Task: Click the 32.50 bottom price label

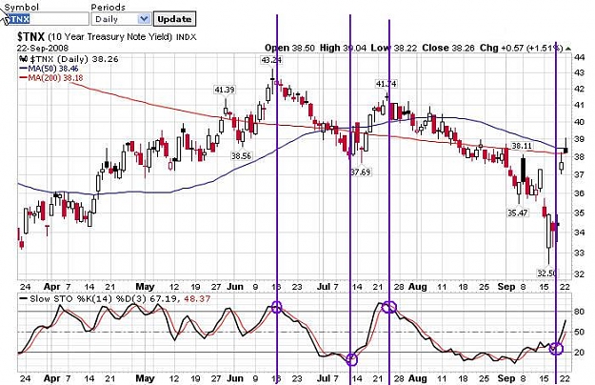Action: 547,273
